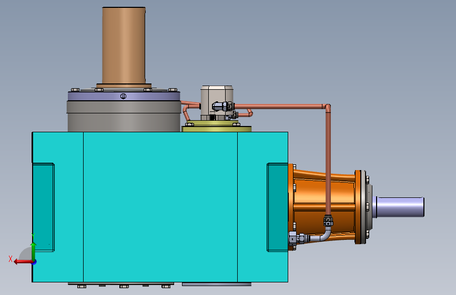The image size is (456, 295).
Task: Select the lavender flange ring below brown cylinder
Action: (124, 96)
